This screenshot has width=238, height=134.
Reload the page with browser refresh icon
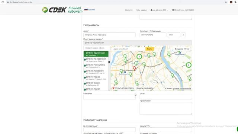pyautogui.click(x=3, y=2)
